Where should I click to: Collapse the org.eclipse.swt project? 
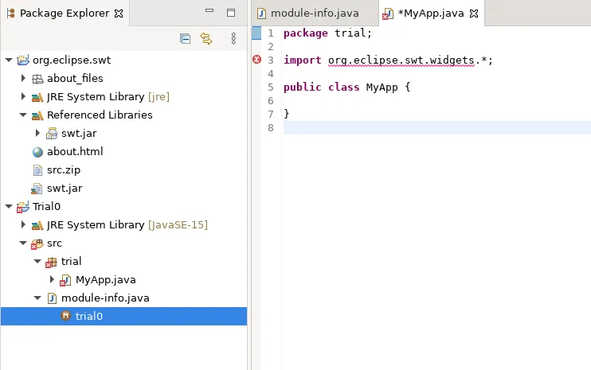[x=9, y=60]
